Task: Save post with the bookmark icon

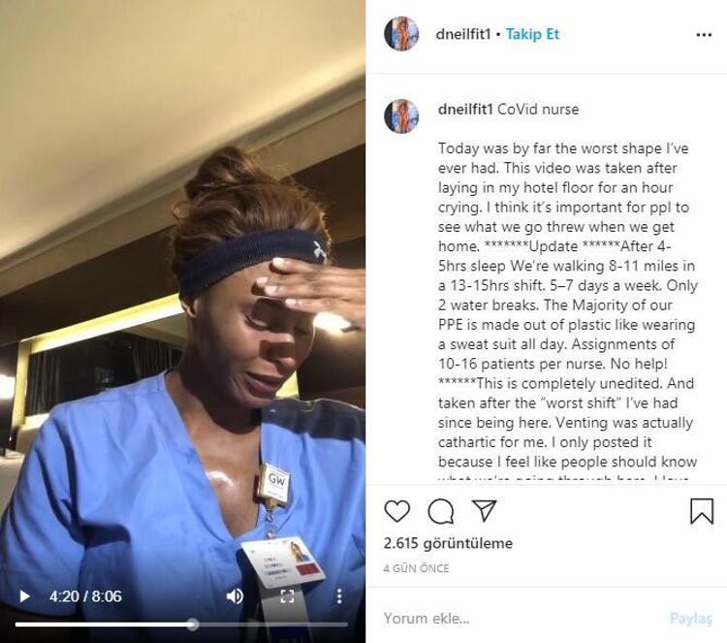Action: pyautogui.click(x=702, y=511)
